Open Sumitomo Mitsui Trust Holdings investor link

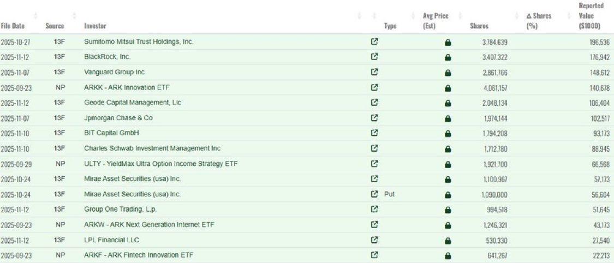tap(139, 41)
